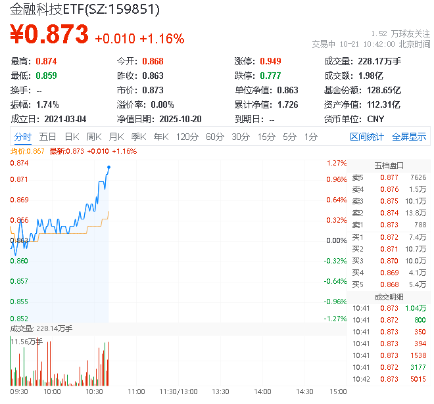Select the 15分 interval tab
The height and width of the screenshot is (404, 434).
(266, 137)
